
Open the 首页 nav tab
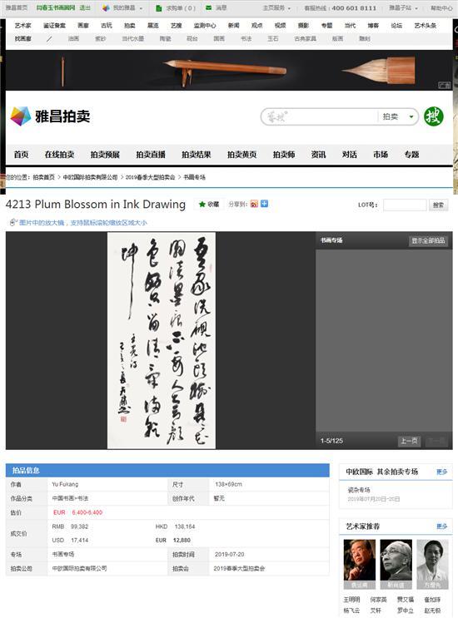pyautogui.click(x=21, y=155)
